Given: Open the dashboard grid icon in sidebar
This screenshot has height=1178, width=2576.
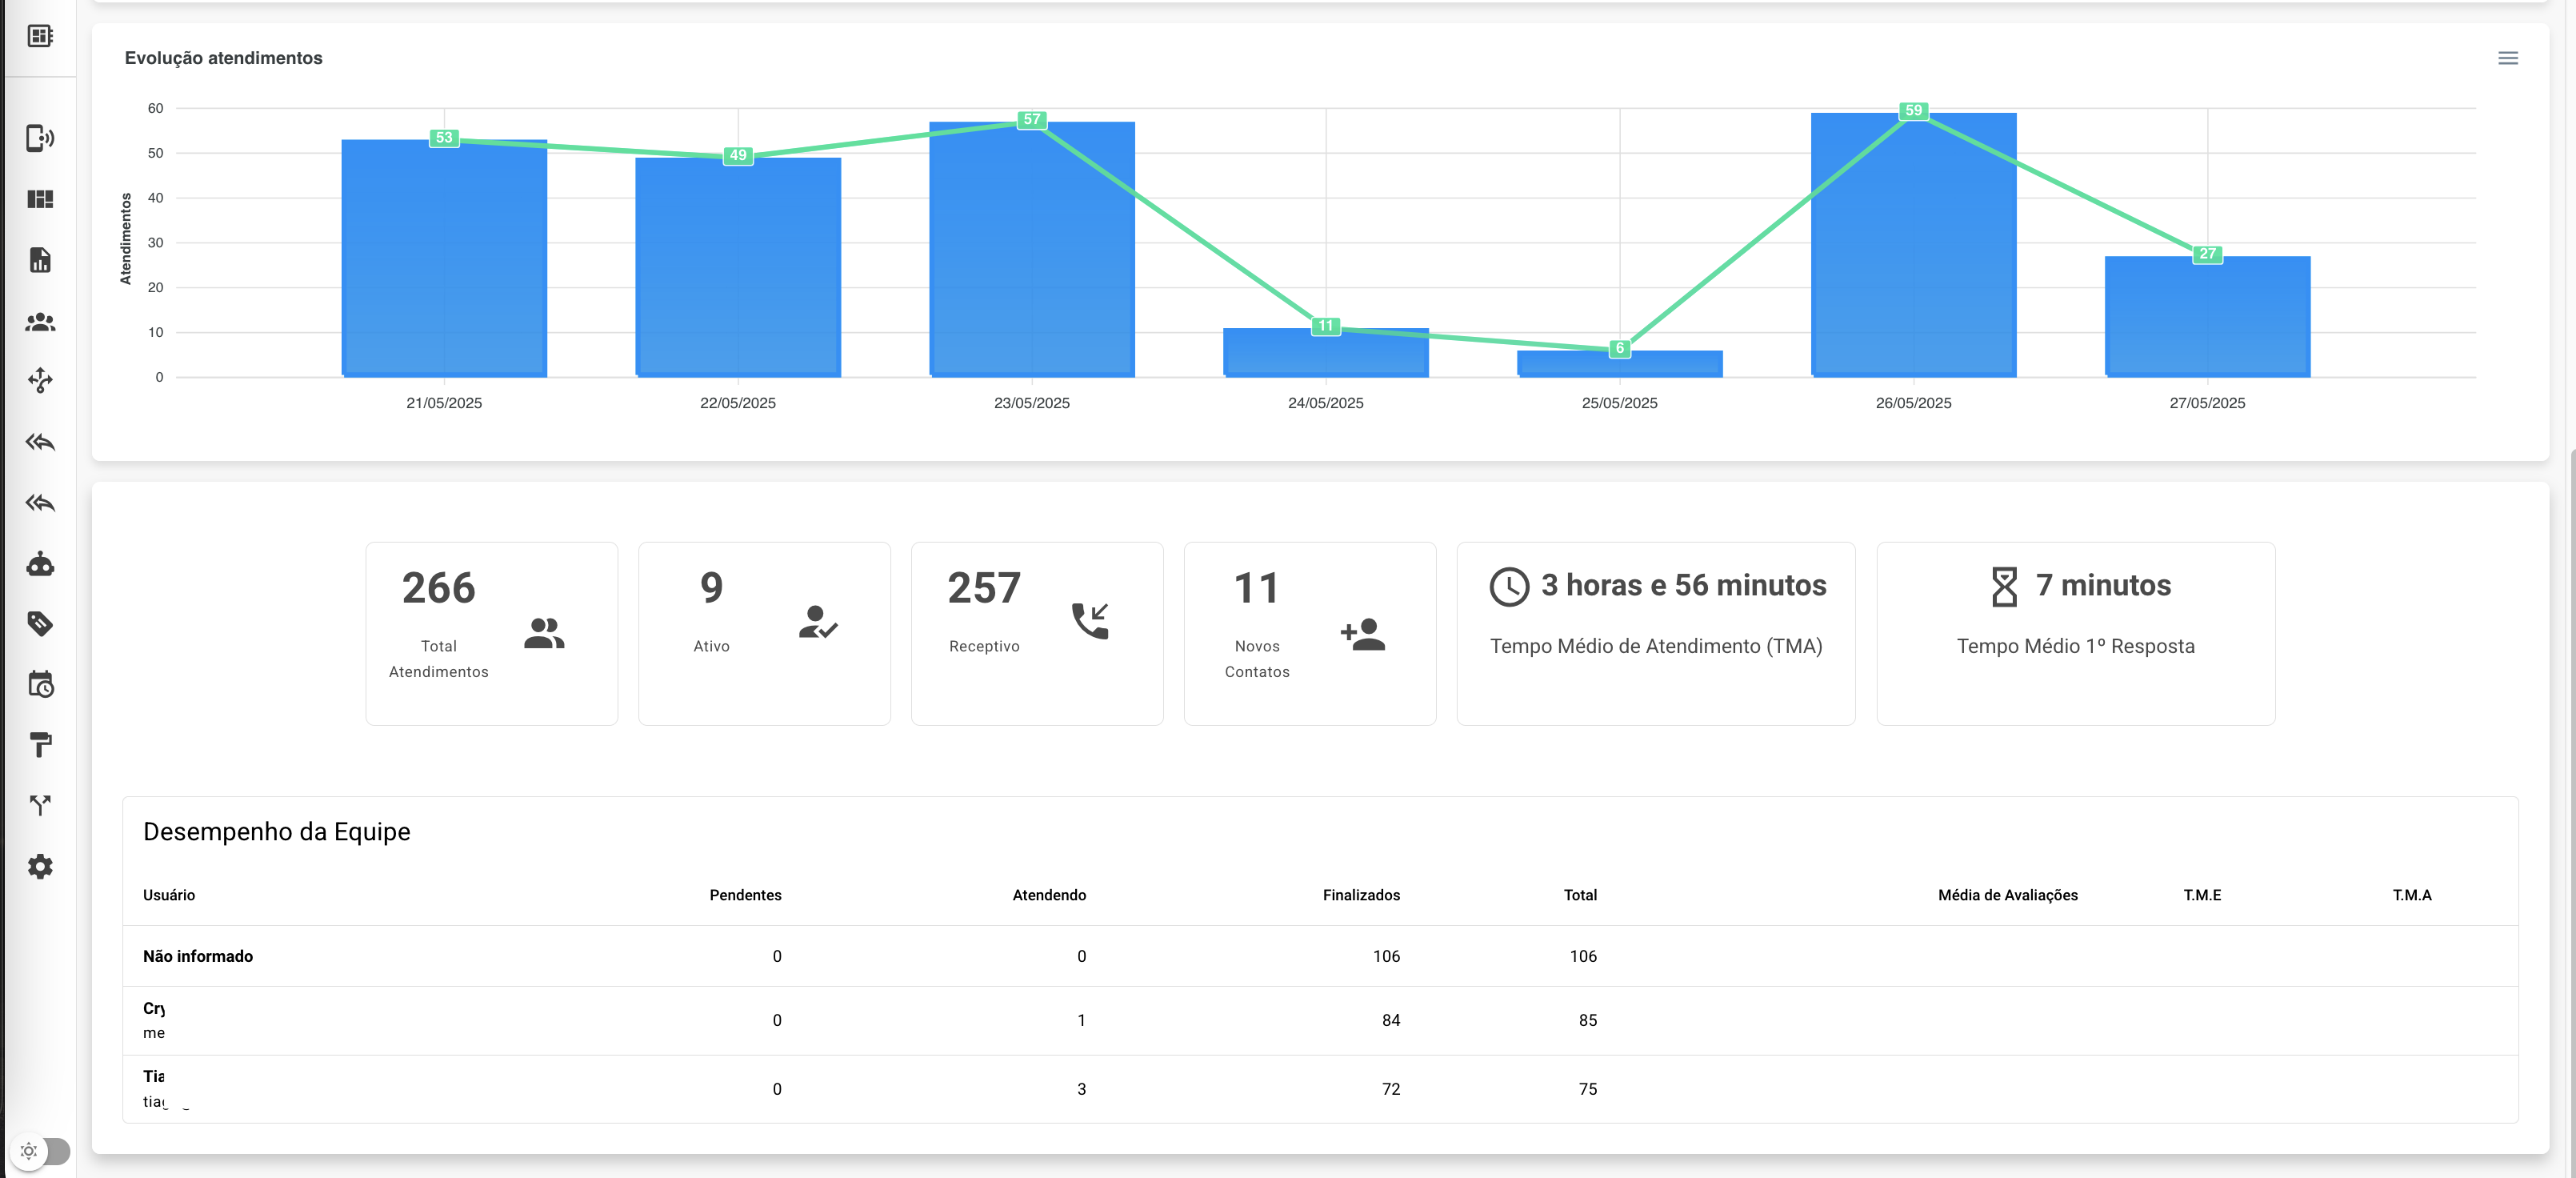Looking at the screenshot, I should pos(40,199).
